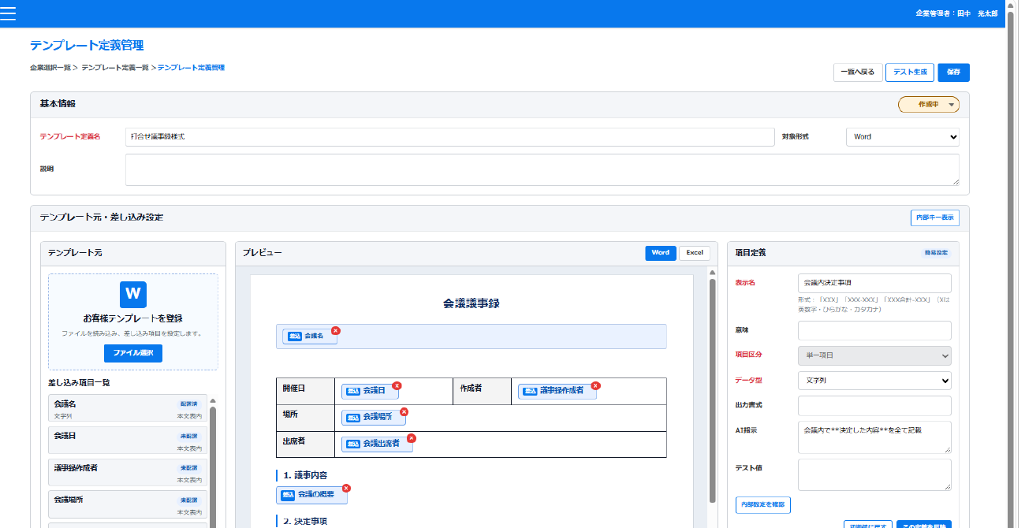Click the 一覧へ戻る button
This screenshot has width=1025, height=528.
tap(858, 73)
